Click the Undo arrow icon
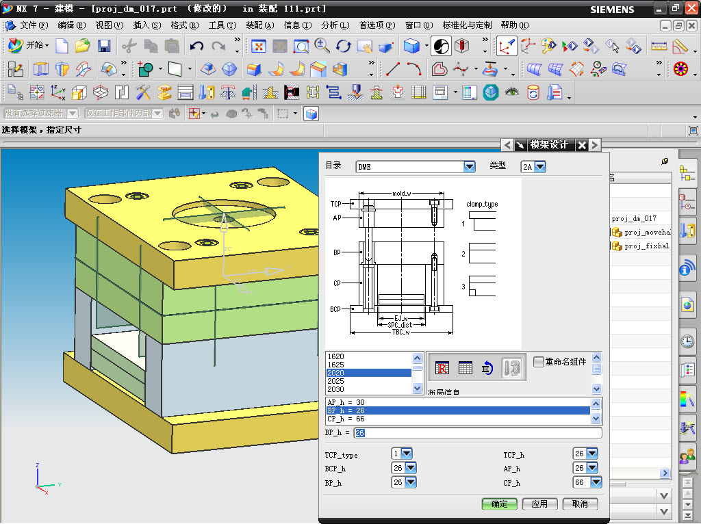 pyautogui.click(x=196, y=46)
